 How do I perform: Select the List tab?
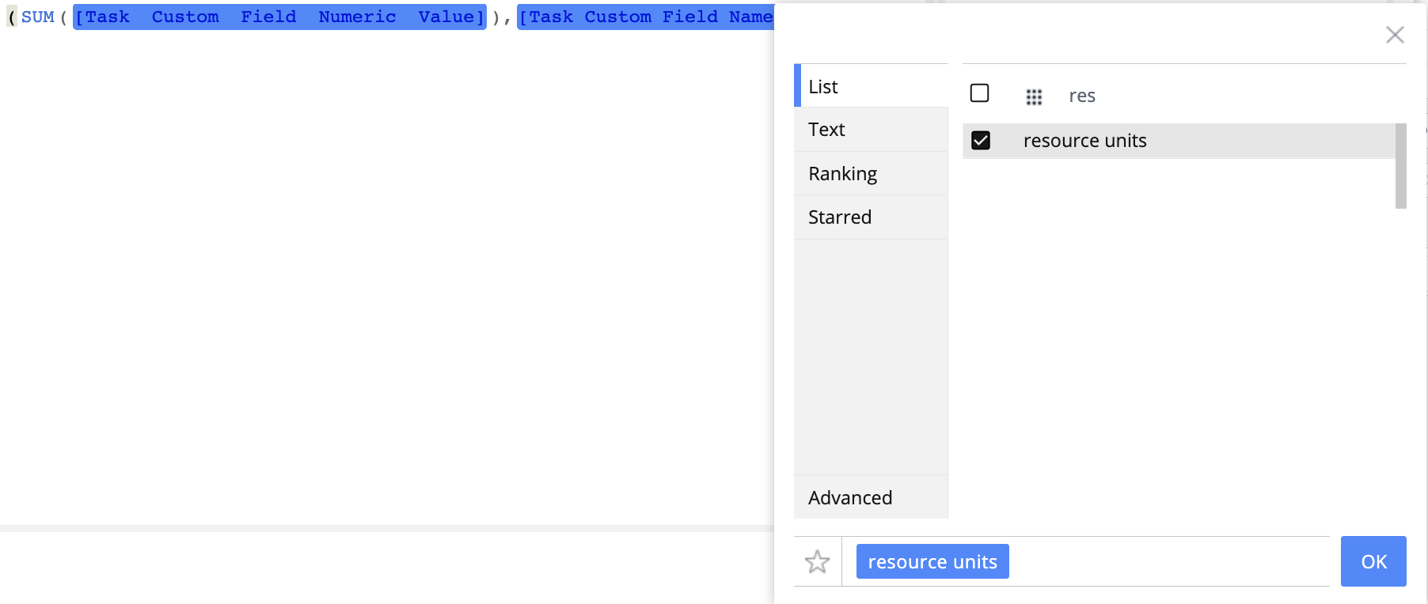(x=871, y=85)
